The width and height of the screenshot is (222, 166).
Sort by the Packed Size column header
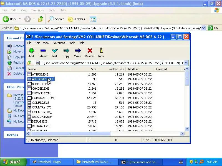(112, 69)
